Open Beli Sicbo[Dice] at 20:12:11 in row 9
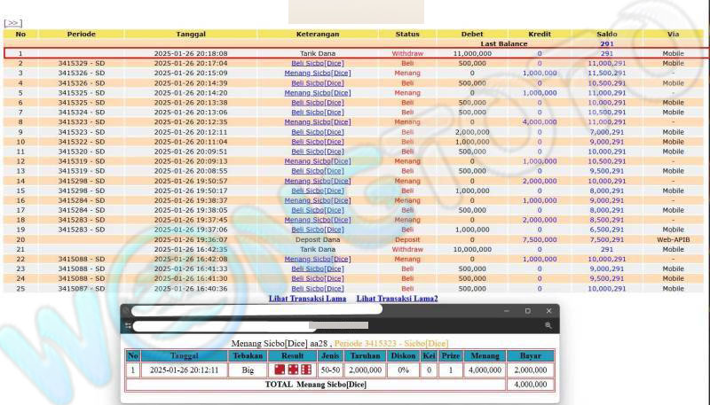Viewport: 710px width, 405px height. (x=318, y=131)
